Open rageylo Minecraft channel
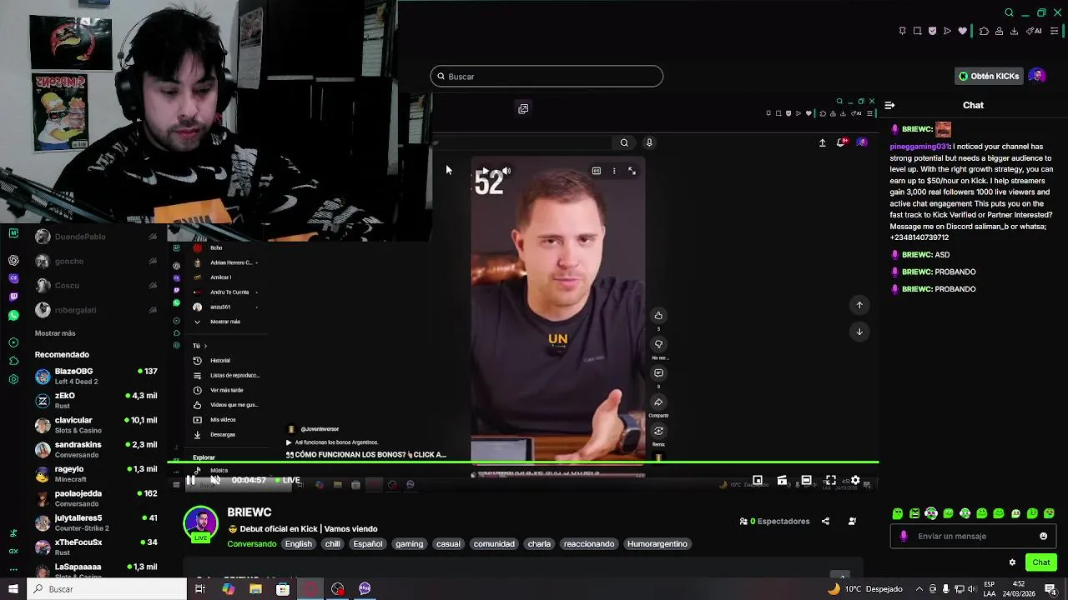1068x600 pixels. click(96, 474)
